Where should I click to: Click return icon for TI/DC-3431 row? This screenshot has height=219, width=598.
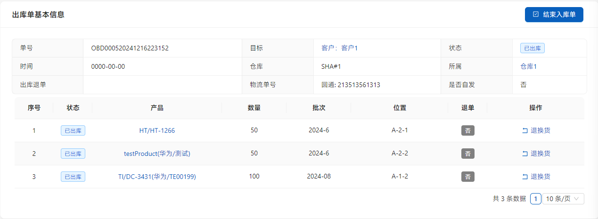(x=525, y=177)
